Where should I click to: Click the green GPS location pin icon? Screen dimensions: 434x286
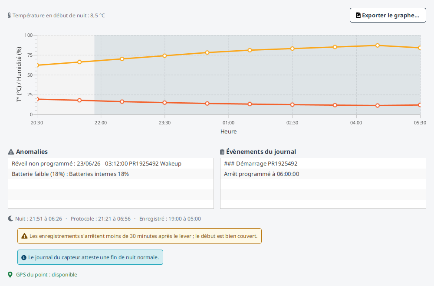[10, 274]
